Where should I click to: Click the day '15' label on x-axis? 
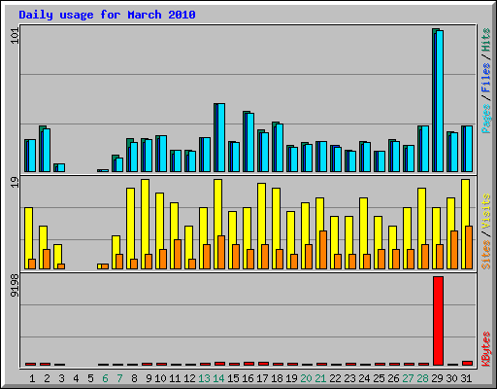(233, 378)
